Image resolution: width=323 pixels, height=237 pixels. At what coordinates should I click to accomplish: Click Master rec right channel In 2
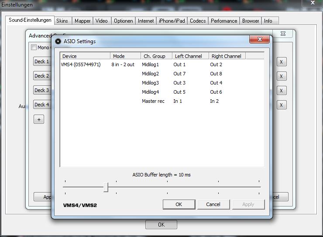pyautogui.click(x=214, y=101)
